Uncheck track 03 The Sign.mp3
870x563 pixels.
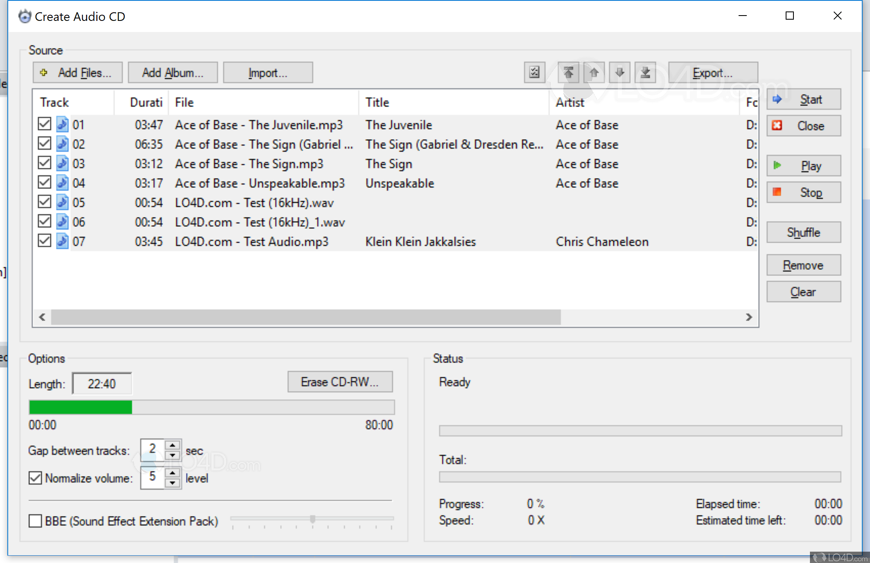pos(44,163)
